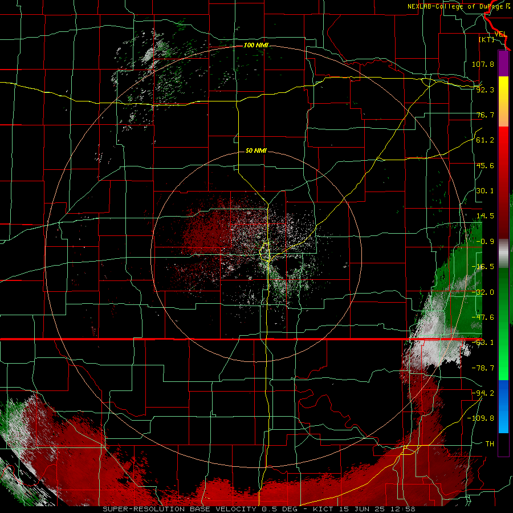Click the 76.7 velocity scale value

(x=485, y=115)
